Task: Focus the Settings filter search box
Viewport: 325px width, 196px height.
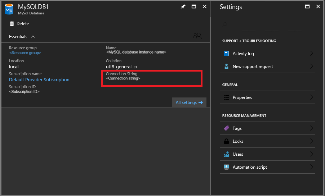Action: [x=267, y=25]
